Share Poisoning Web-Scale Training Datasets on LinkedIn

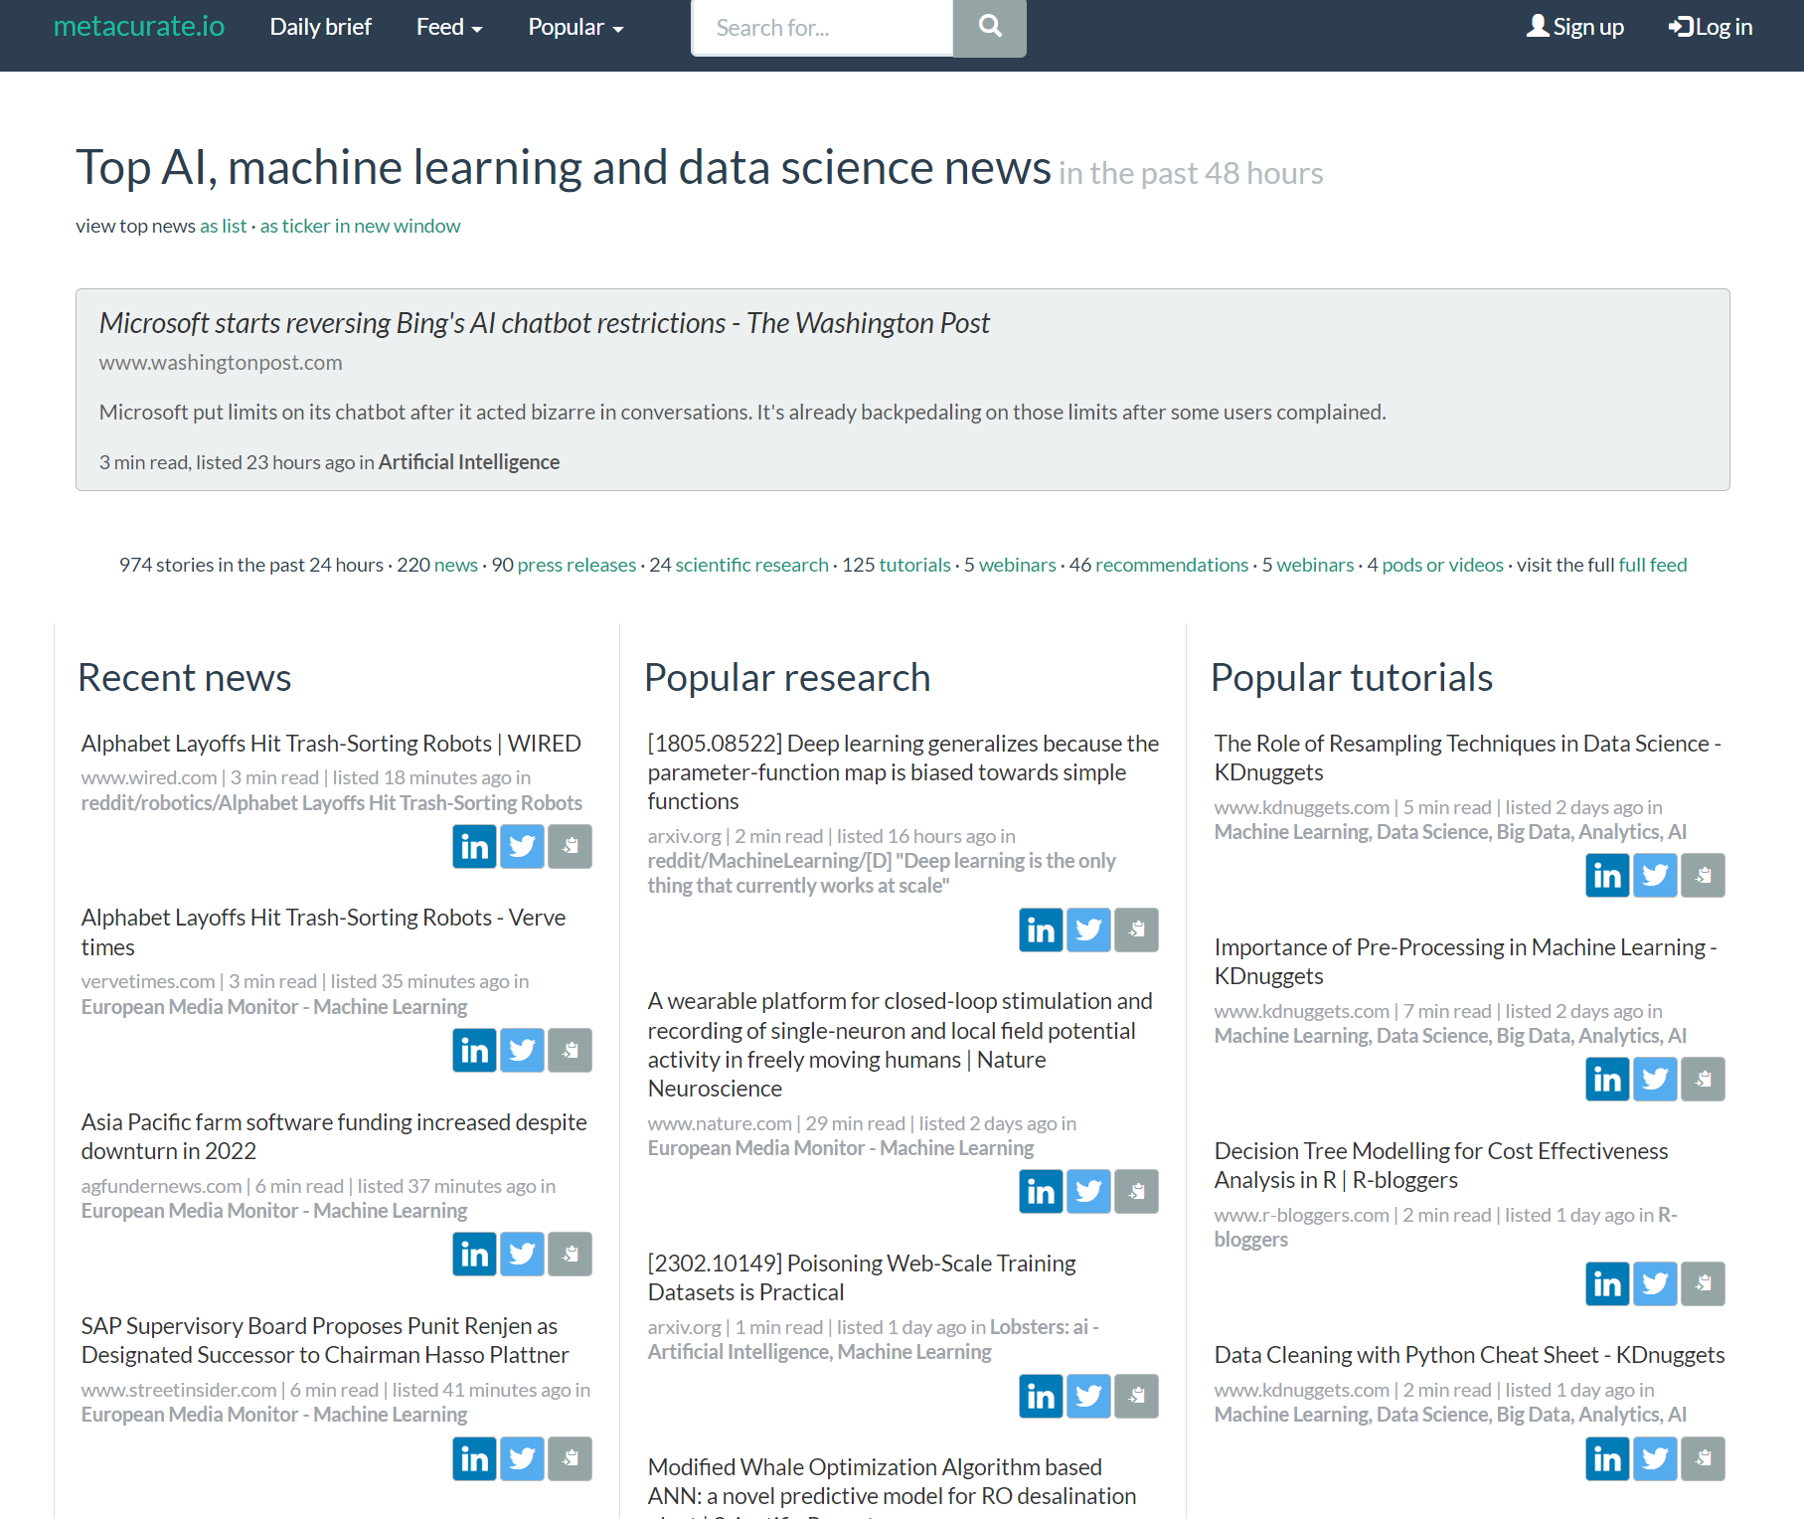click(x=1041, y=1396)
